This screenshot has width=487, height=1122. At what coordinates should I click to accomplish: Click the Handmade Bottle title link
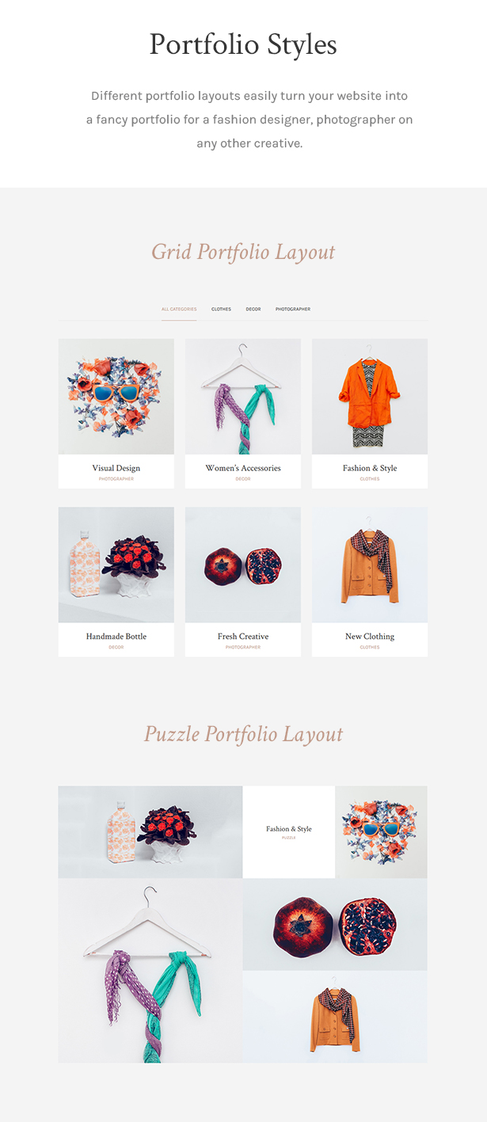click(116, 637)
